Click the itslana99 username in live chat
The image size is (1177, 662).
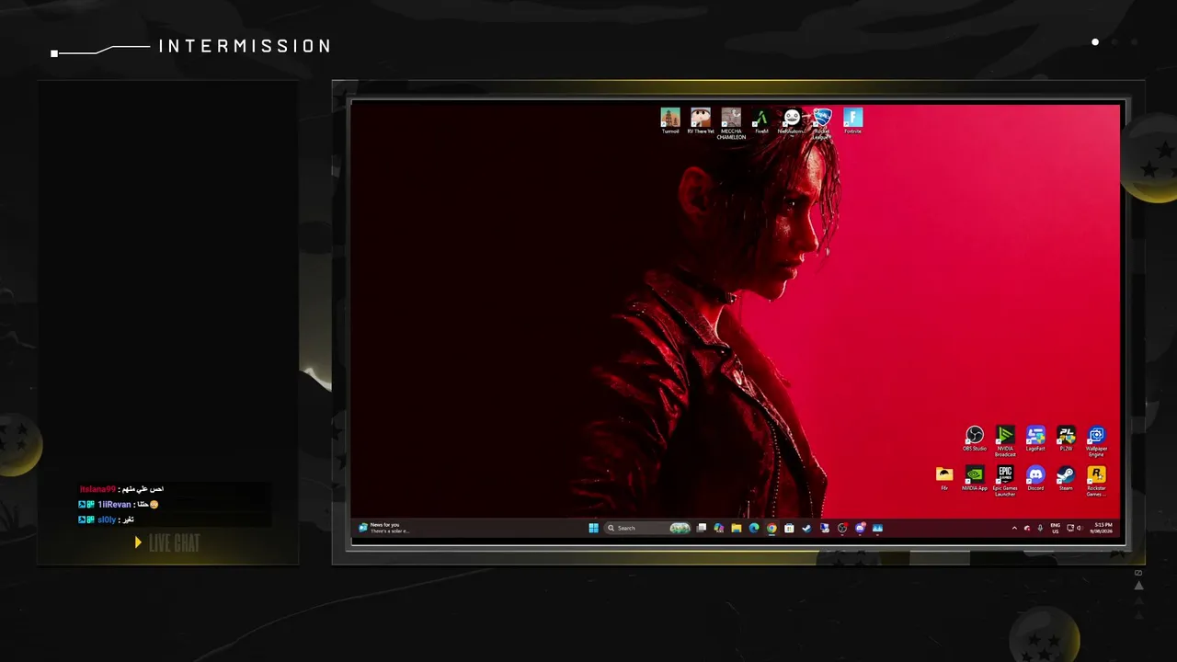tap(98, 489)
